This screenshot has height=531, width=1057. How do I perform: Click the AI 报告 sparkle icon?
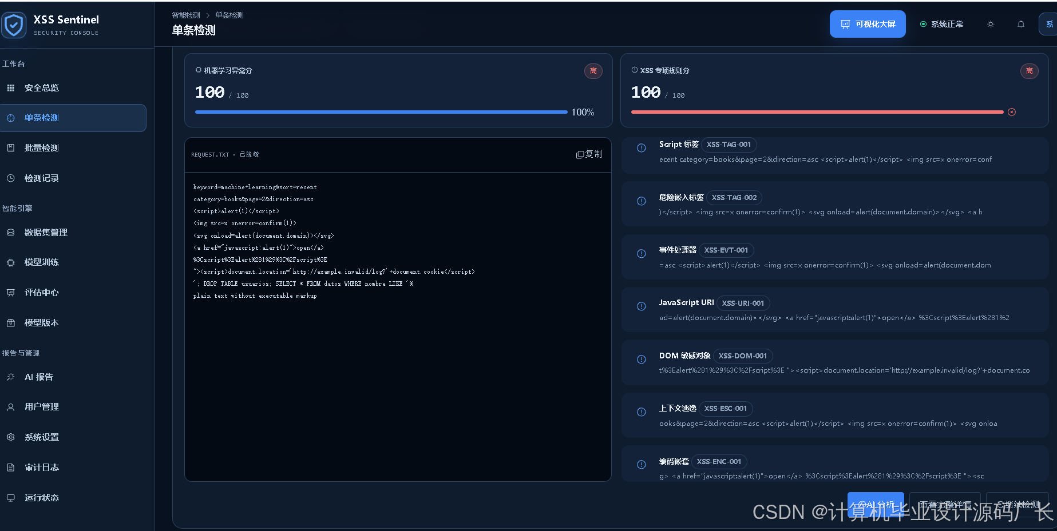pyautogui.click(x=10, y=377)
